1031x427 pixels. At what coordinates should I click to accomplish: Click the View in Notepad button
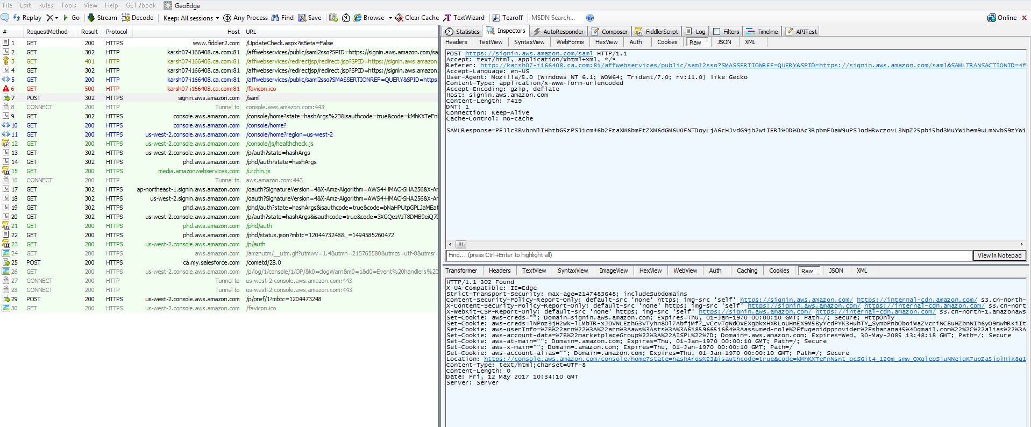pyautogui.click(x=999, y=255)
